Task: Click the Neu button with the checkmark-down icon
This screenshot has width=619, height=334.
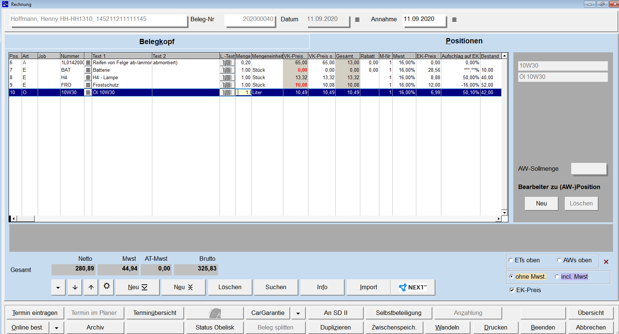Action: coord(138,287)
